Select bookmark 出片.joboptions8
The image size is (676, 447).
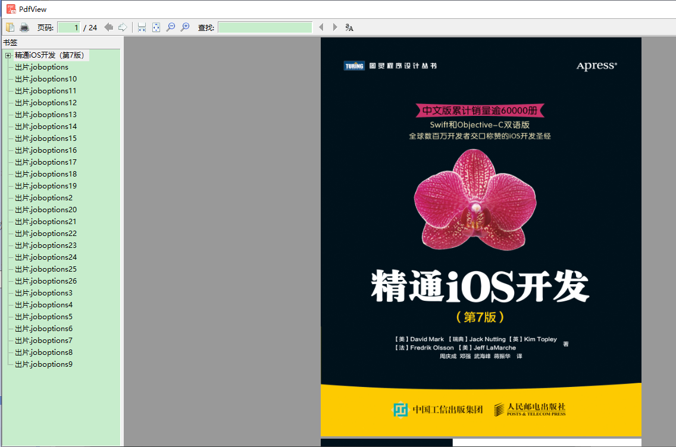[x=43, y=352]
